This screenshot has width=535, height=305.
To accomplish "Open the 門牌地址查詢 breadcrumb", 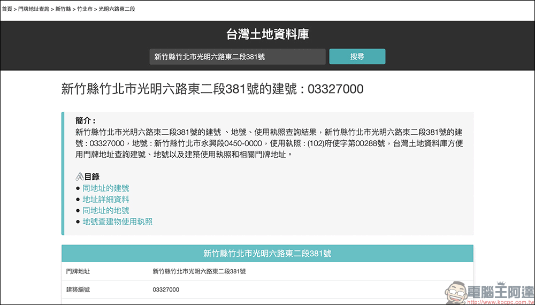I will tap(34, 9).
